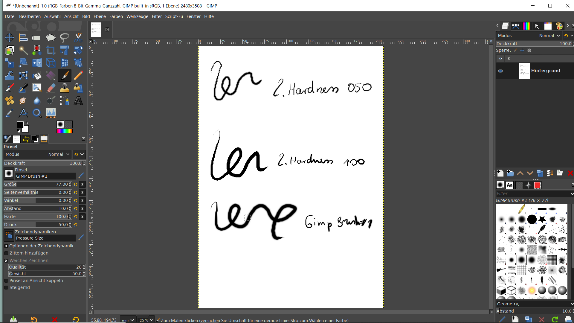Create a new layer in layers panel
The width and height of the screenshot is (574, 323).
pyautogui.click(x=500, y=173)
